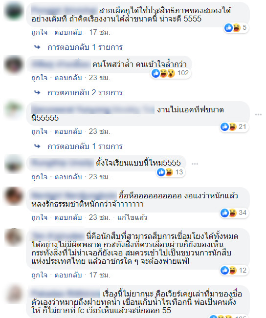Like the คนโพสว่าล้ำ comment via ถูกใจ

tap(40, 78)
